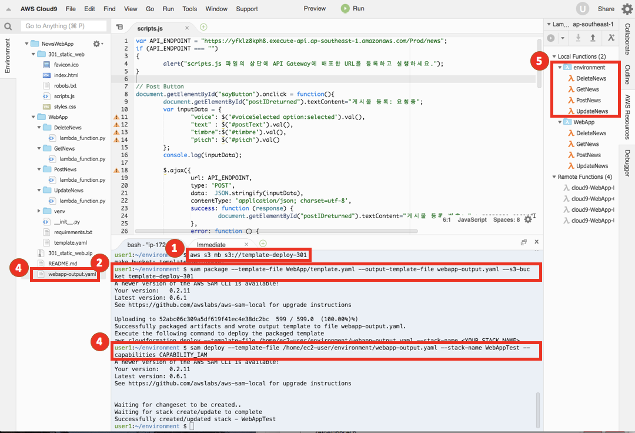Run the selected Lambda function with the play icon
The image size is (635, 433).
[551, 38]
